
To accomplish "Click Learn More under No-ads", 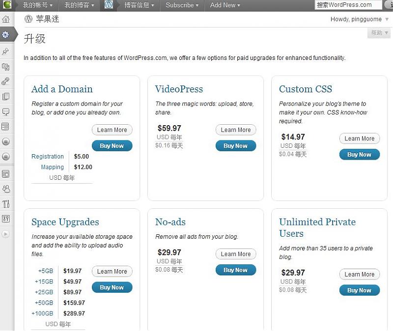I will (236, 254).
